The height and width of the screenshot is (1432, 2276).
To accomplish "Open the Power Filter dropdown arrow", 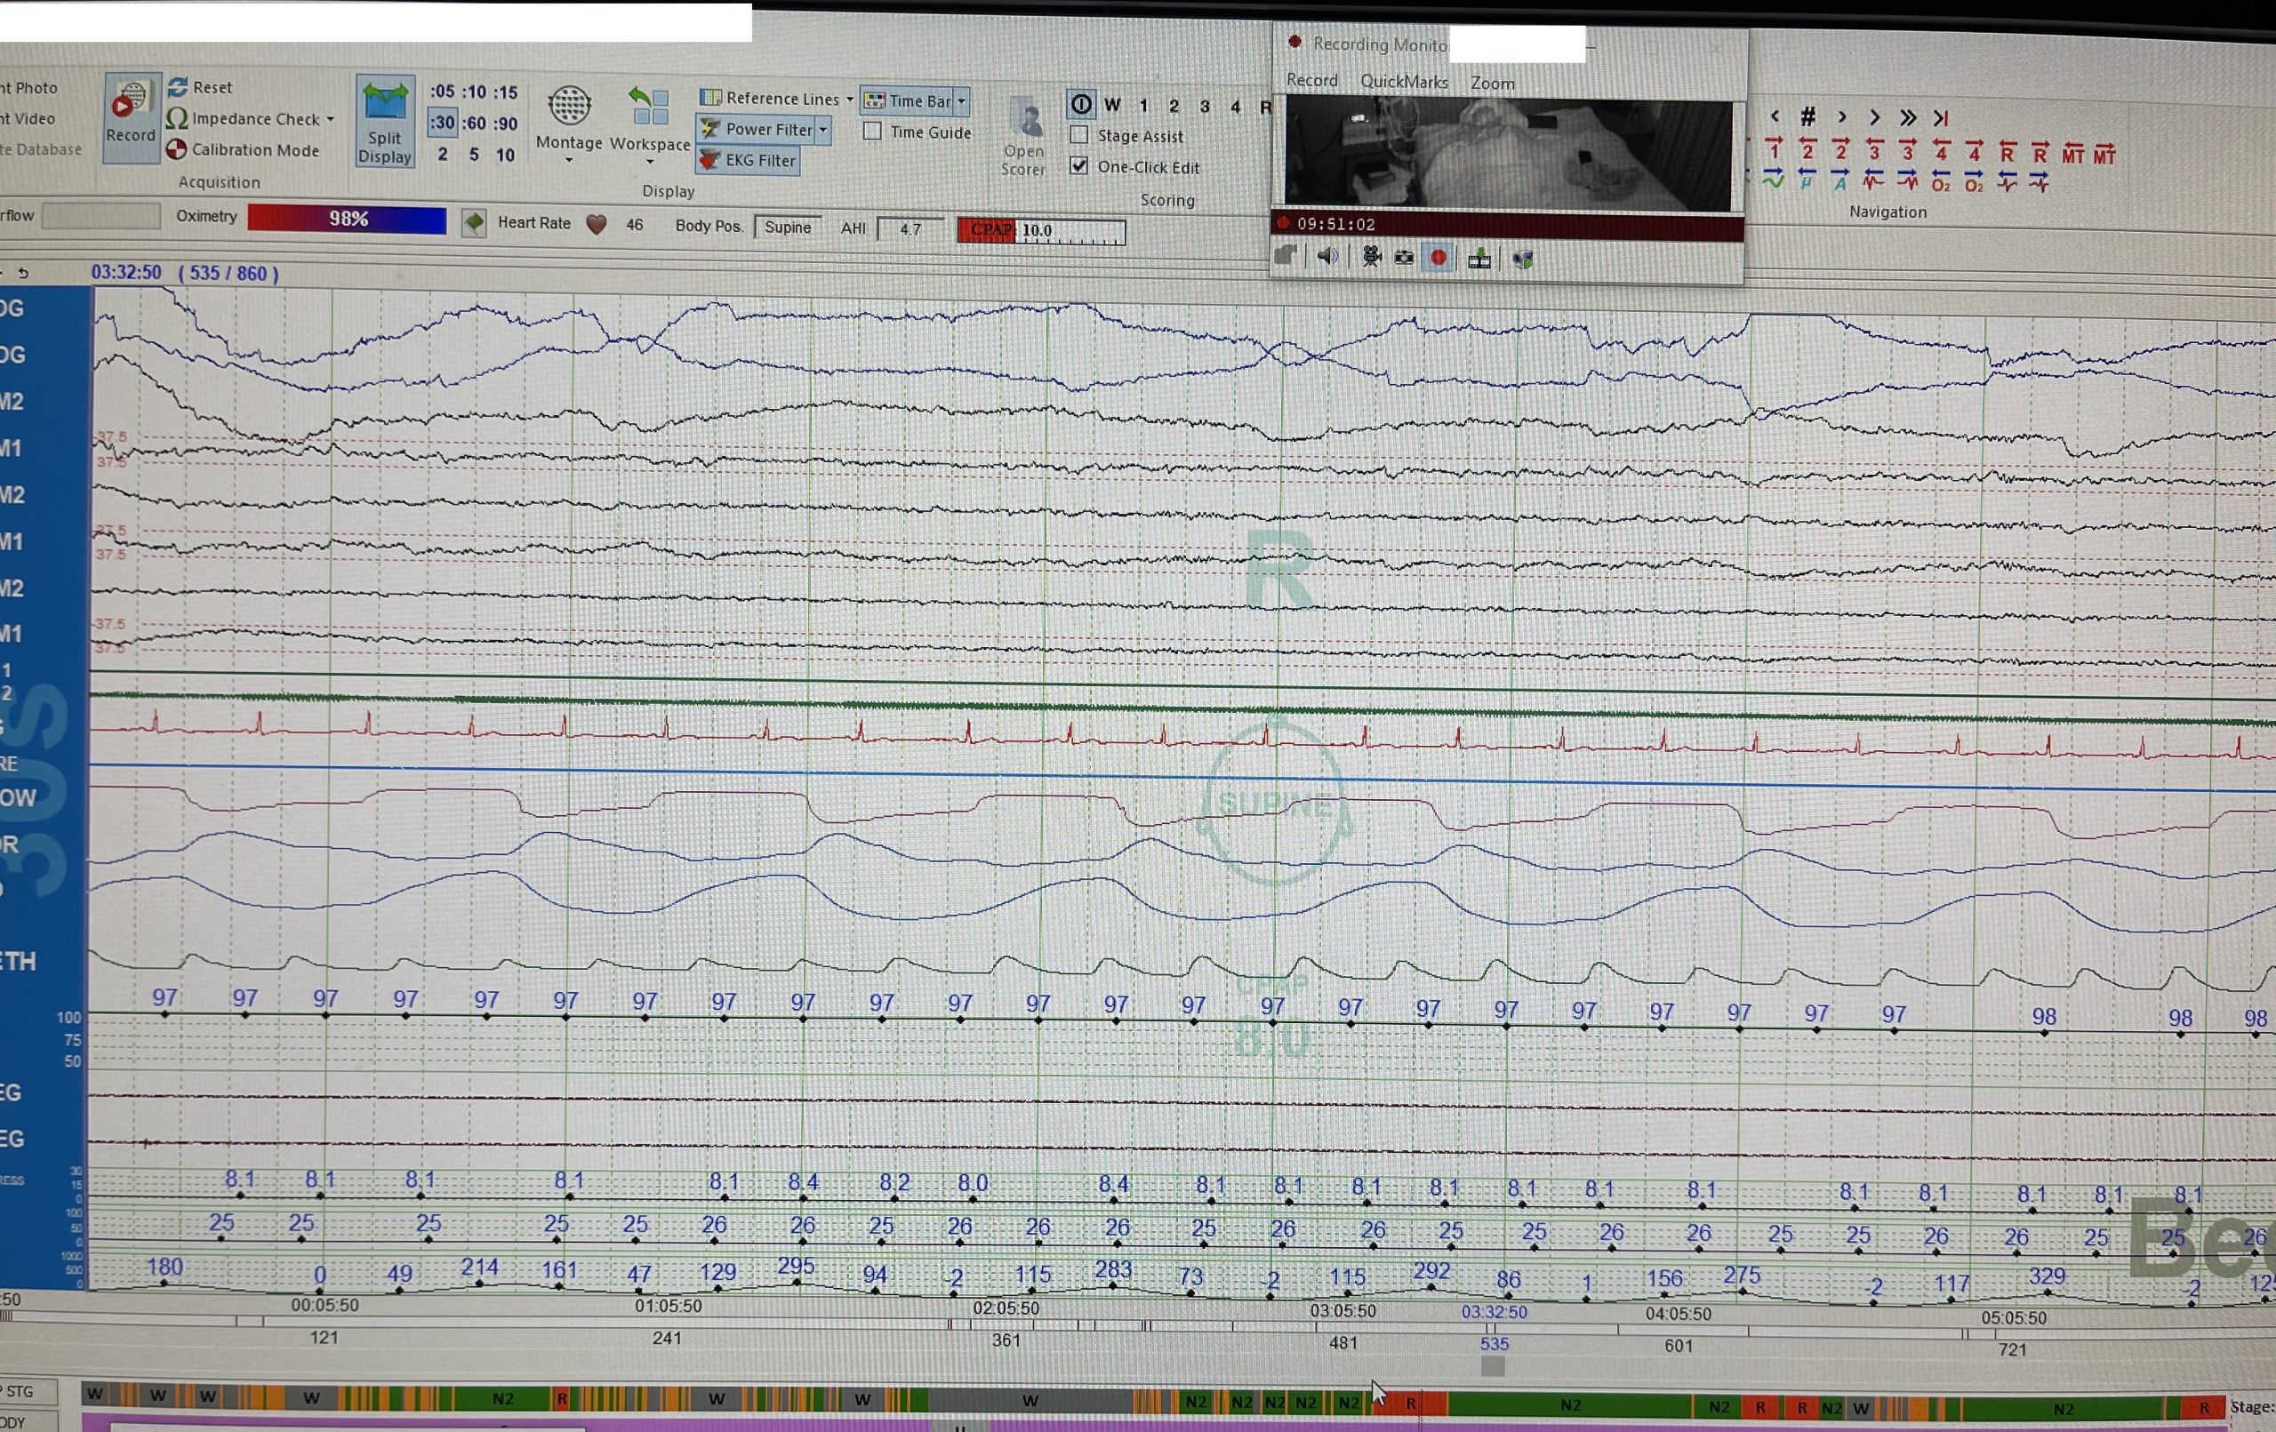I will tap(823, 129).
